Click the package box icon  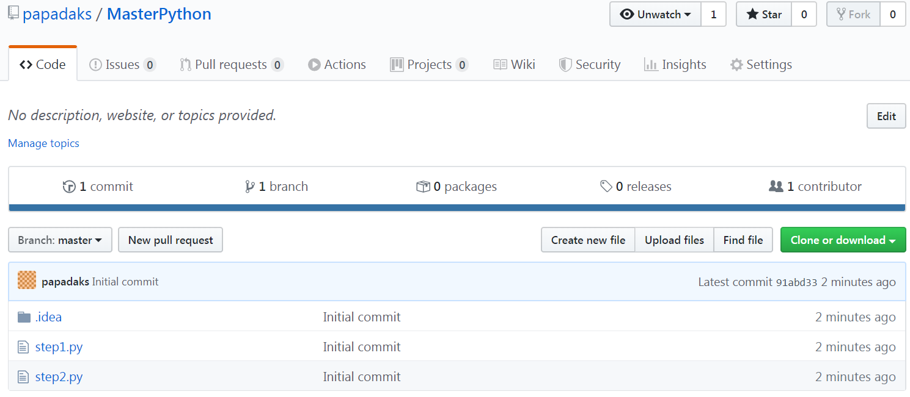[423, 187]
